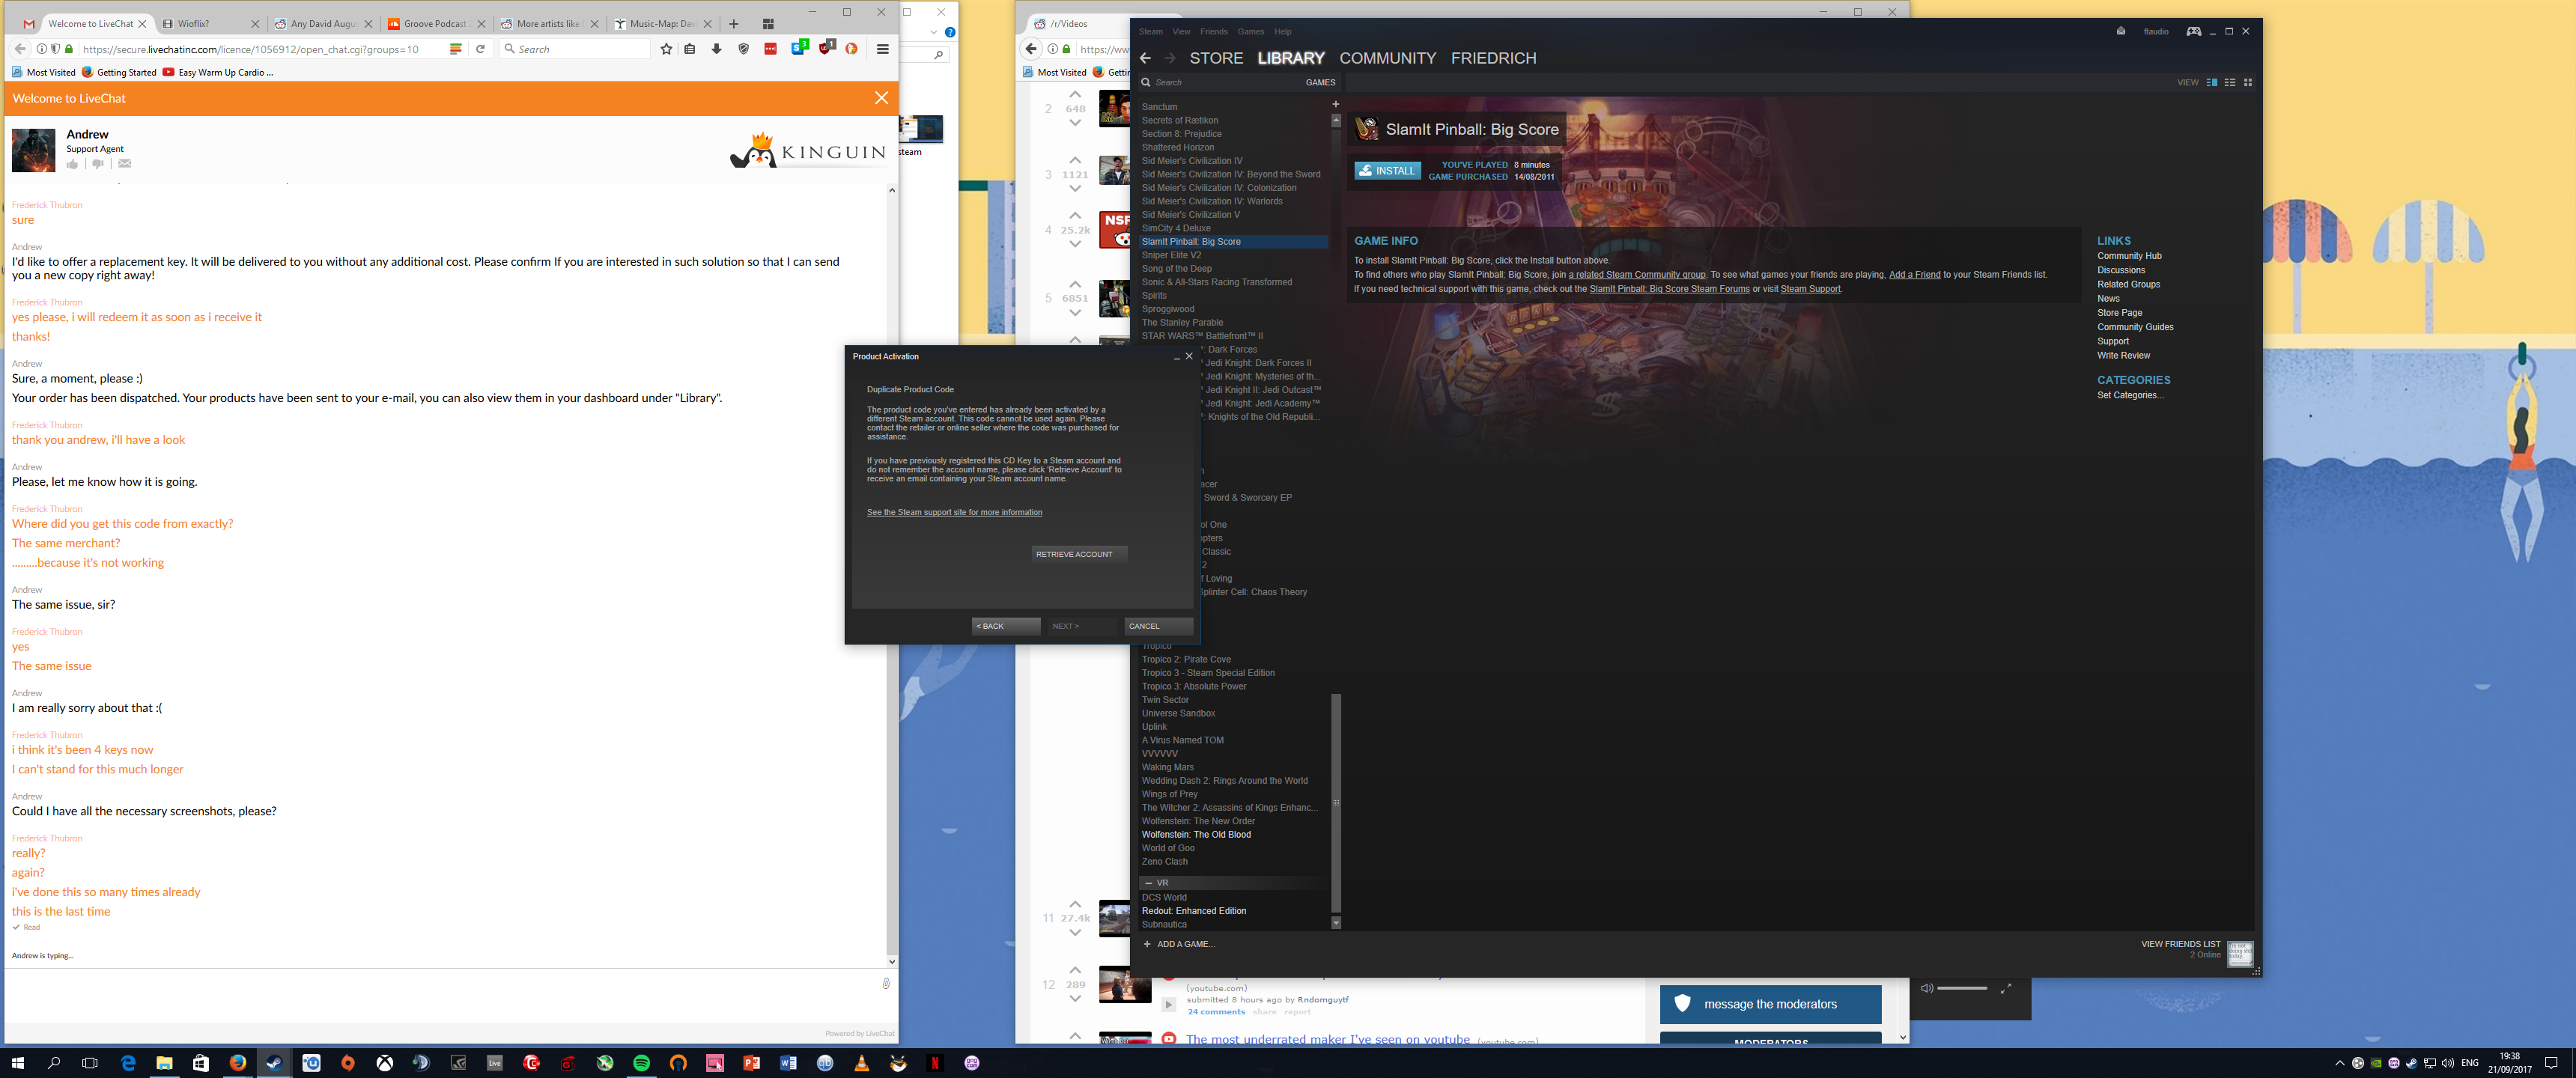Open the Firefox downloads arrow icon
The height and width of the screenshot is (1078, 2576).
[716, 49]
